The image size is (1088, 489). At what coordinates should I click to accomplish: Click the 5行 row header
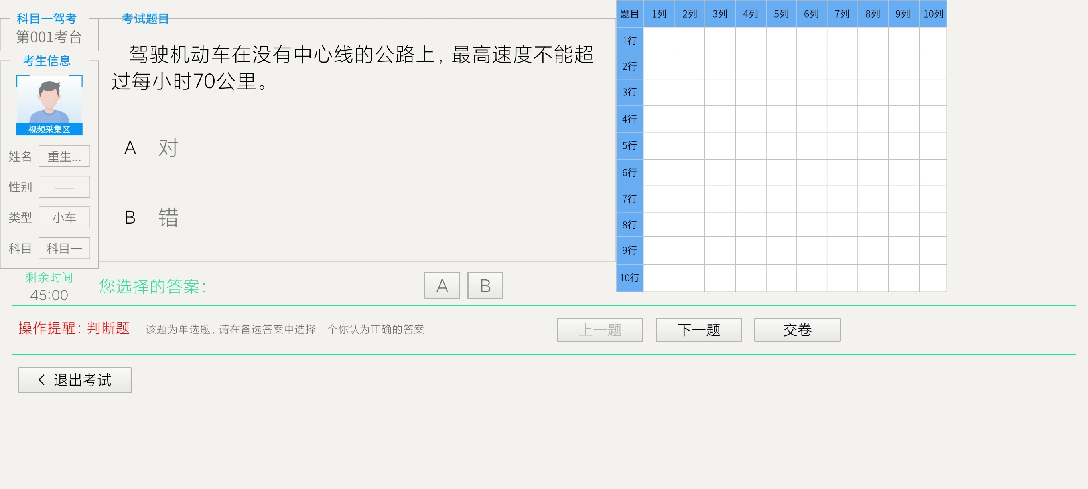(630, 145)
